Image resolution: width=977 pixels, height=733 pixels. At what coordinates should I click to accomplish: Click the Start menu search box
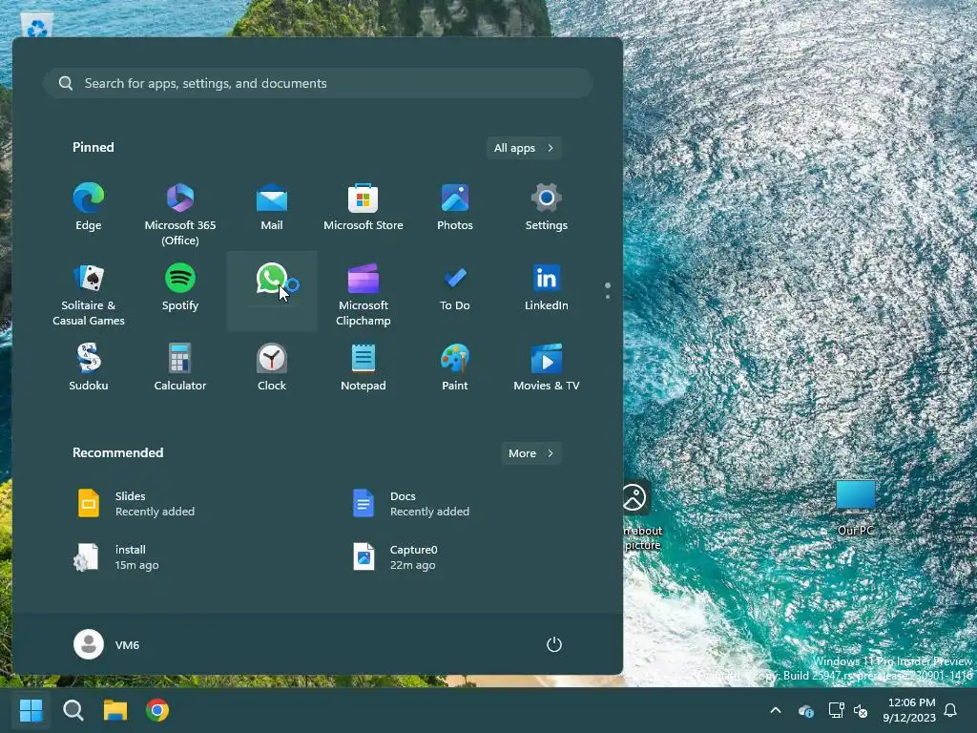tap(318, 83)
